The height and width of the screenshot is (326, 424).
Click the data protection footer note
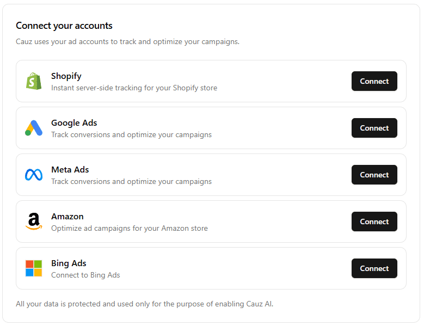tap(144, 304)
